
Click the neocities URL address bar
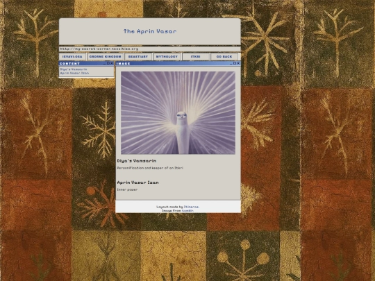coord(150,49)
